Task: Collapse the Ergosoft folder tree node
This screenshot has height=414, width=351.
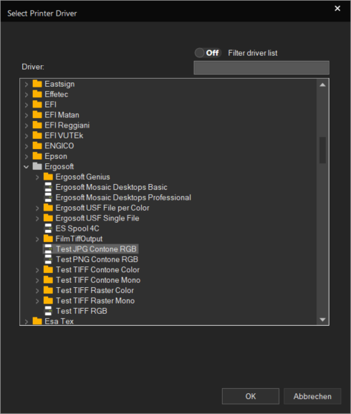Action: (x=27, y=167)
